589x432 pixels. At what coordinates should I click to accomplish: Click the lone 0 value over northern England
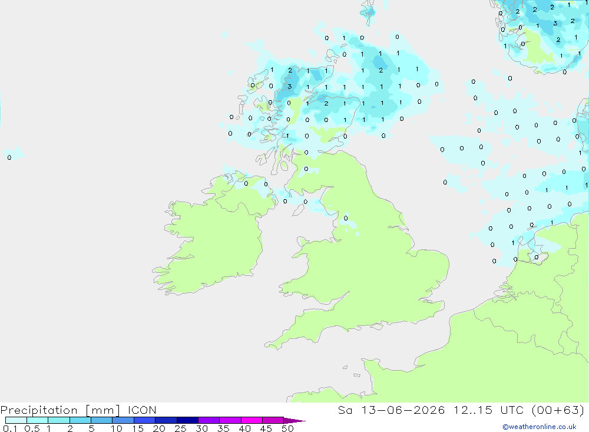pos(346,218)
